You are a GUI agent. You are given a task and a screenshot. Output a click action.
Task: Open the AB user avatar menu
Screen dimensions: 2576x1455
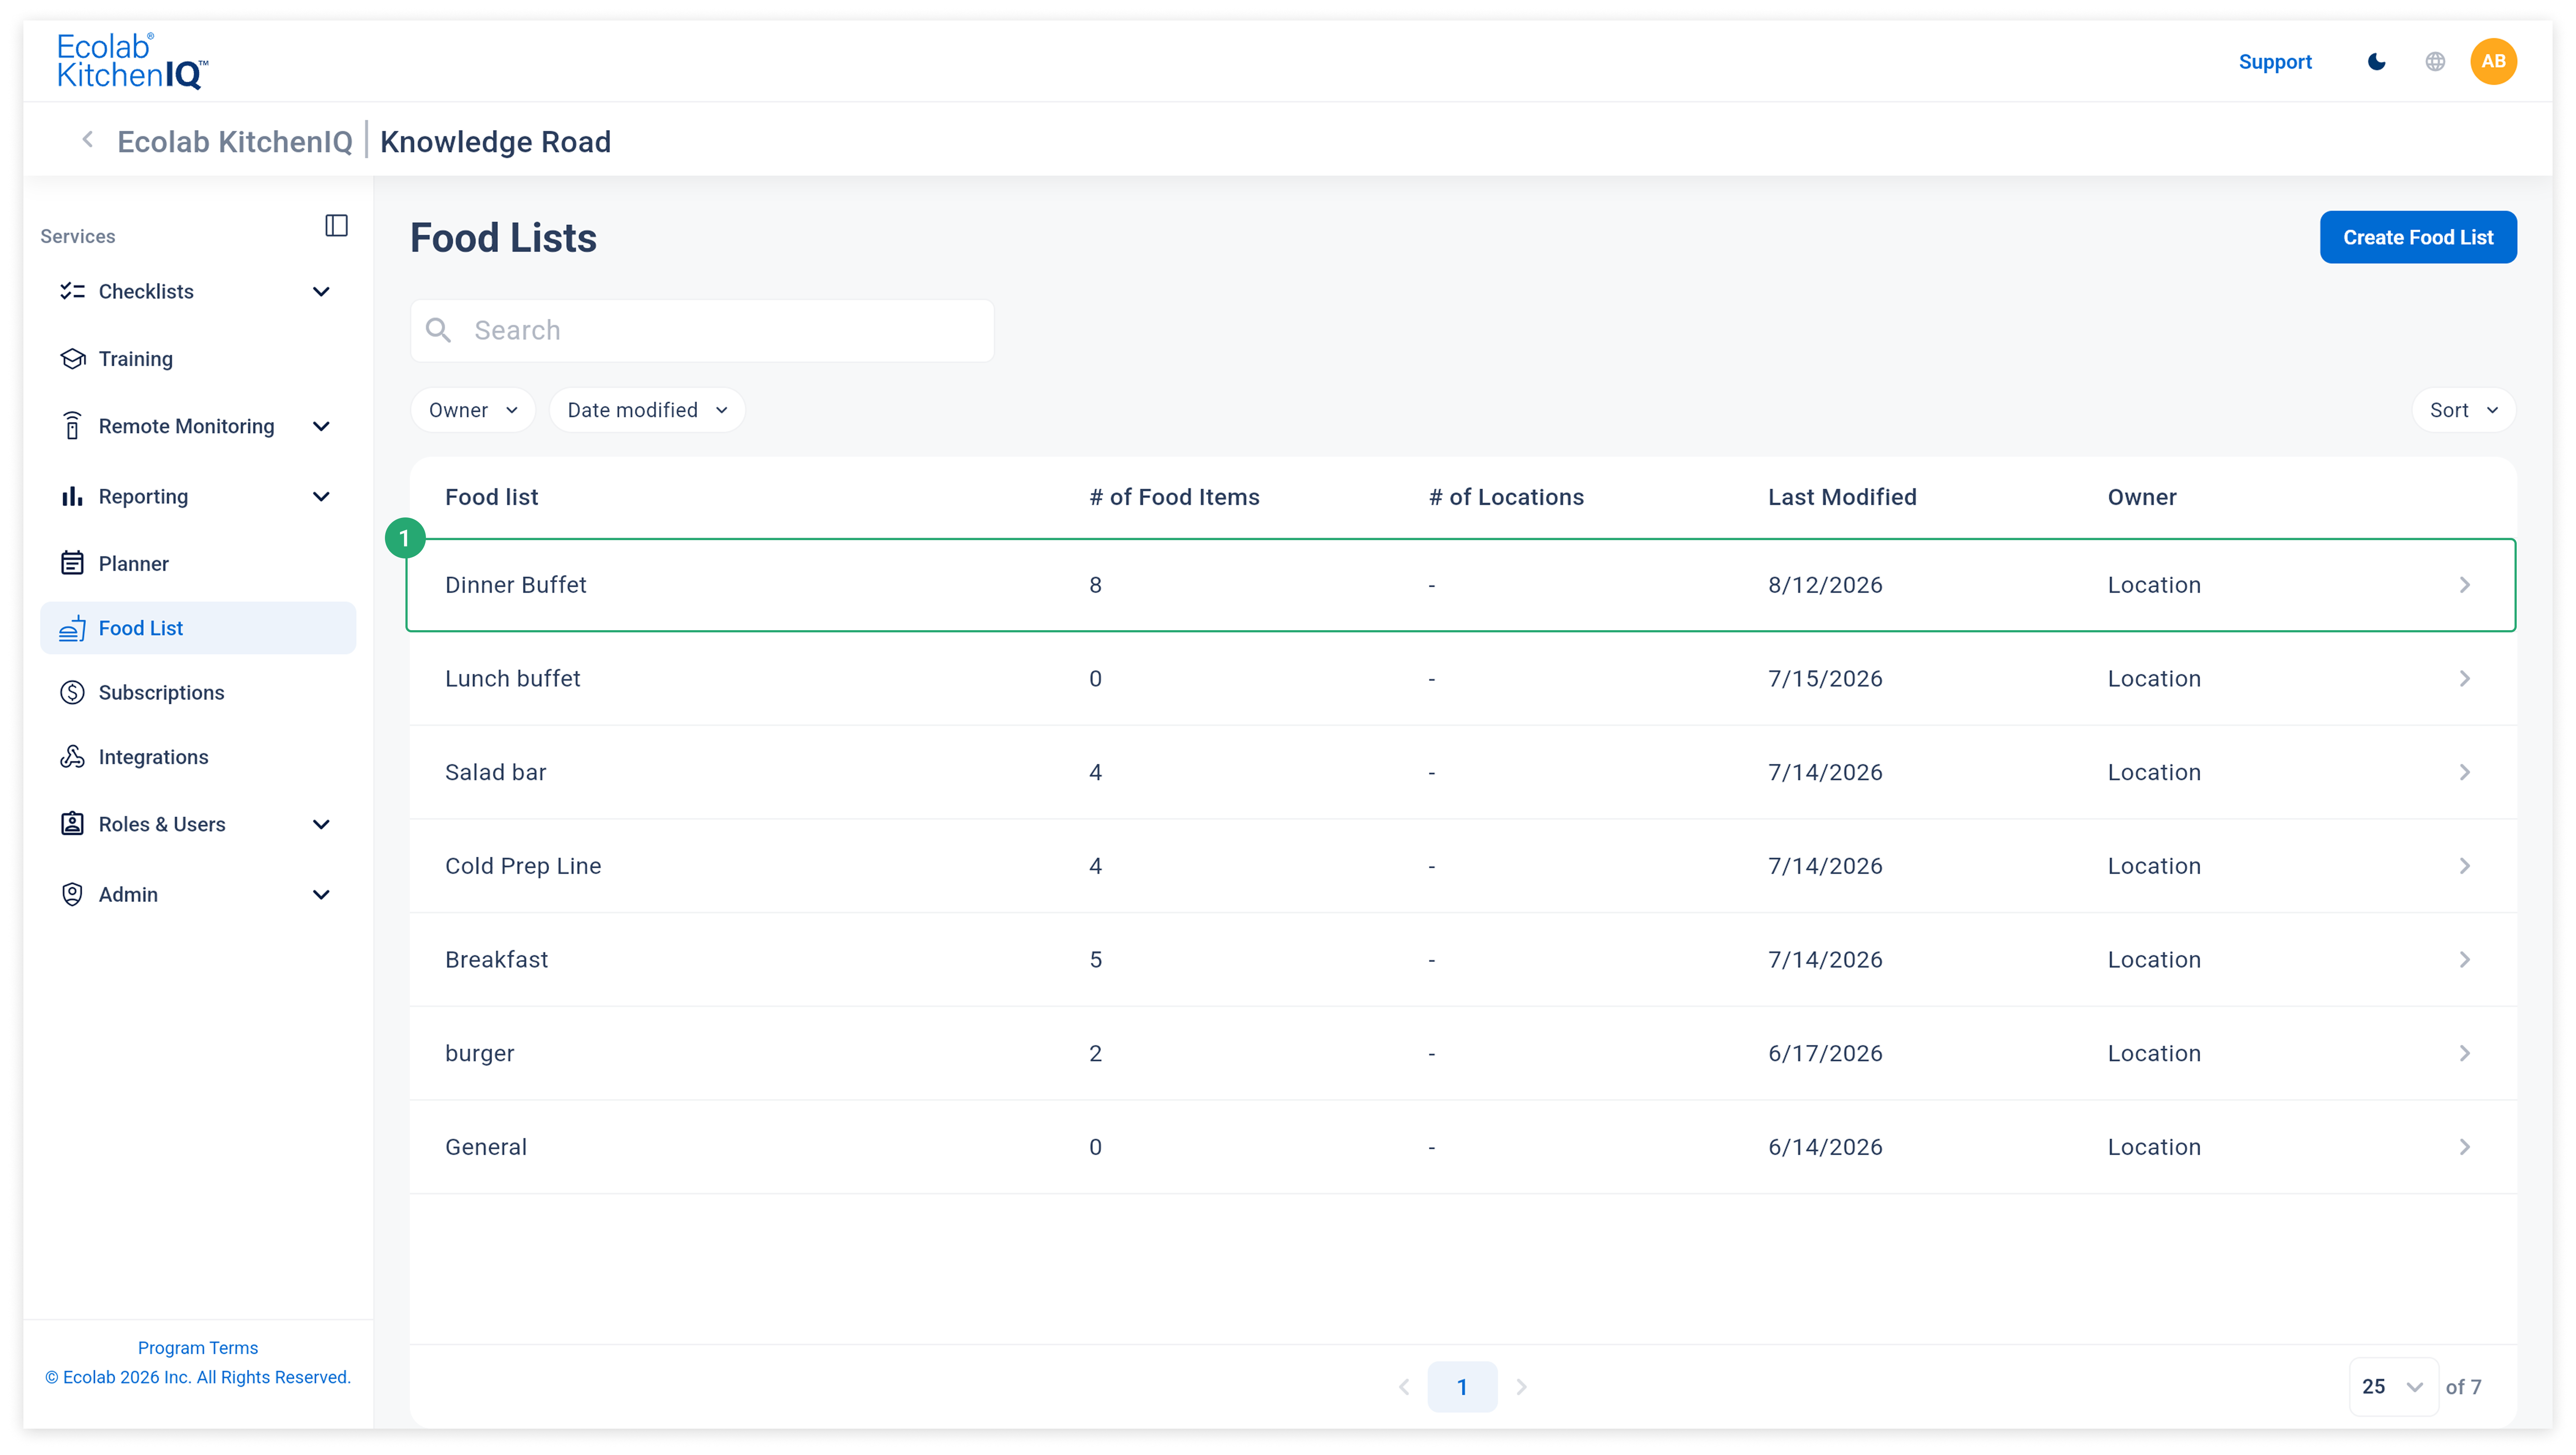click(2493, 62)
